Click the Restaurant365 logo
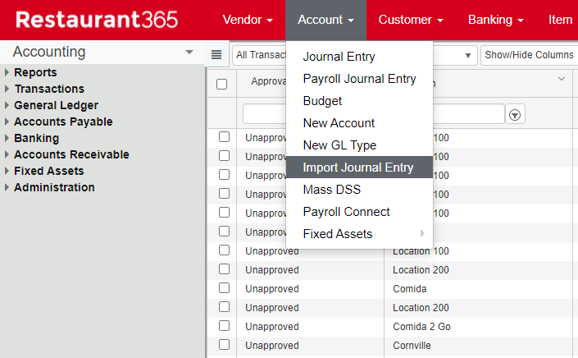 tap(97, 20)
